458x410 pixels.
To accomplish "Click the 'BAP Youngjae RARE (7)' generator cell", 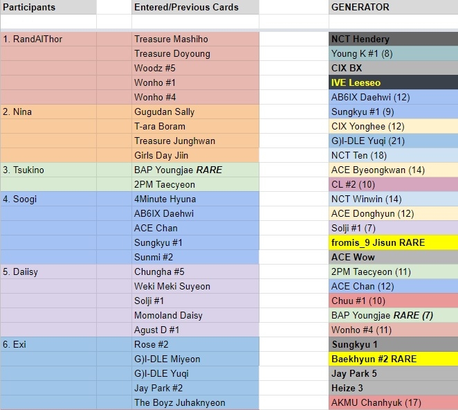I will pyautogui.click(x=393, y=315).
